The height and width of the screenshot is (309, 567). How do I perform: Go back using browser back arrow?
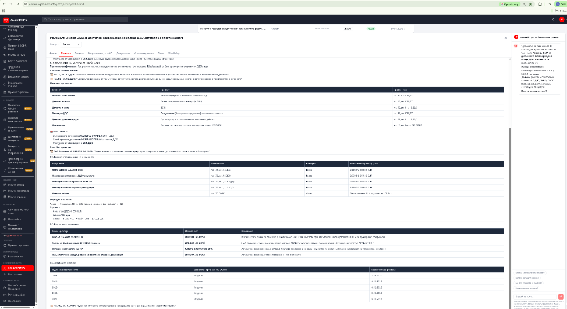[4, 4]
